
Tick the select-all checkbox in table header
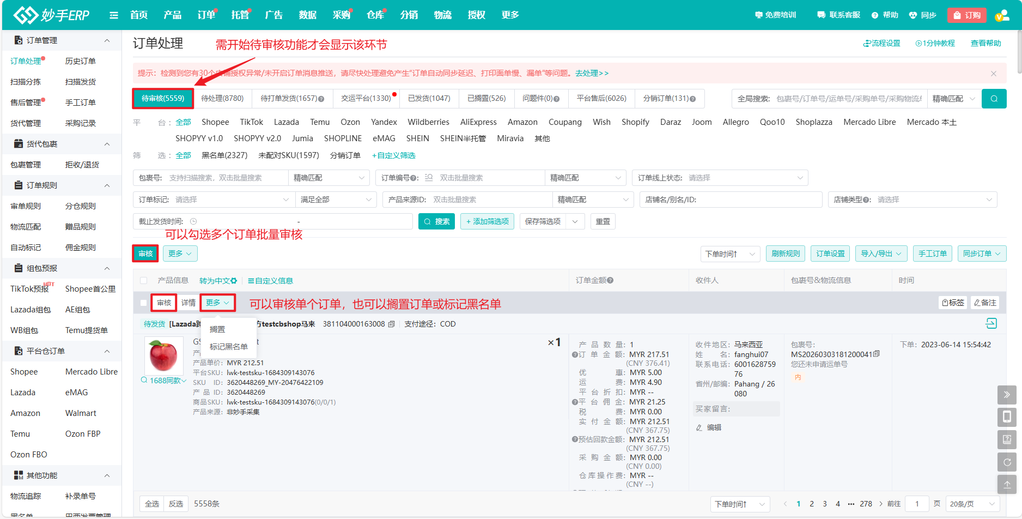click(x=144, y=280)
